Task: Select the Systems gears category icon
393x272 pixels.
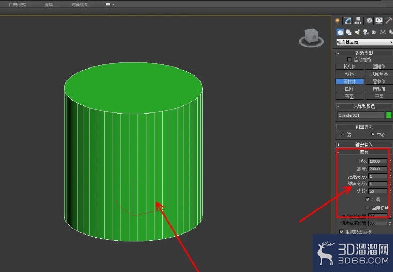Action: pyautogui.click(x=391, y=32)
